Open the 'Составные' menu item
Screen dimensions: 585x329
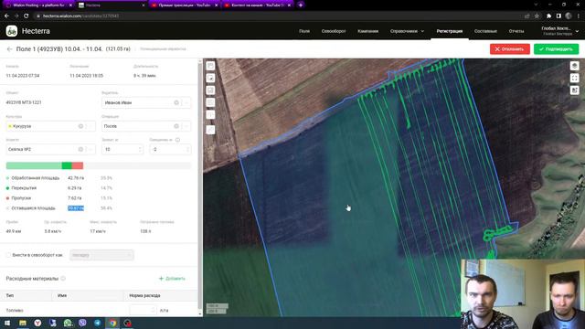485,31
